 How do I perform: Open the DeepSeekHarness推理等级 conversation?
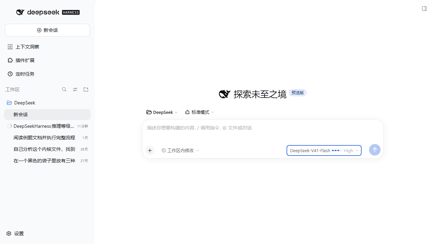point(47,126)
